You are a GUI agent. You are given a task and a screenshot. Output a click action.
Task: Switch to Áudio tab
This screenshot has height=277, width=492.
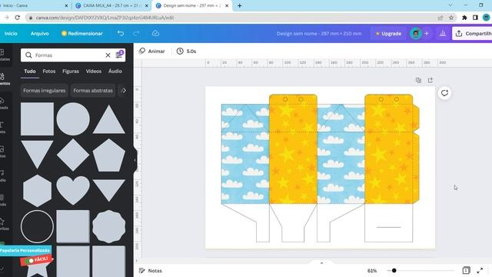115,72
